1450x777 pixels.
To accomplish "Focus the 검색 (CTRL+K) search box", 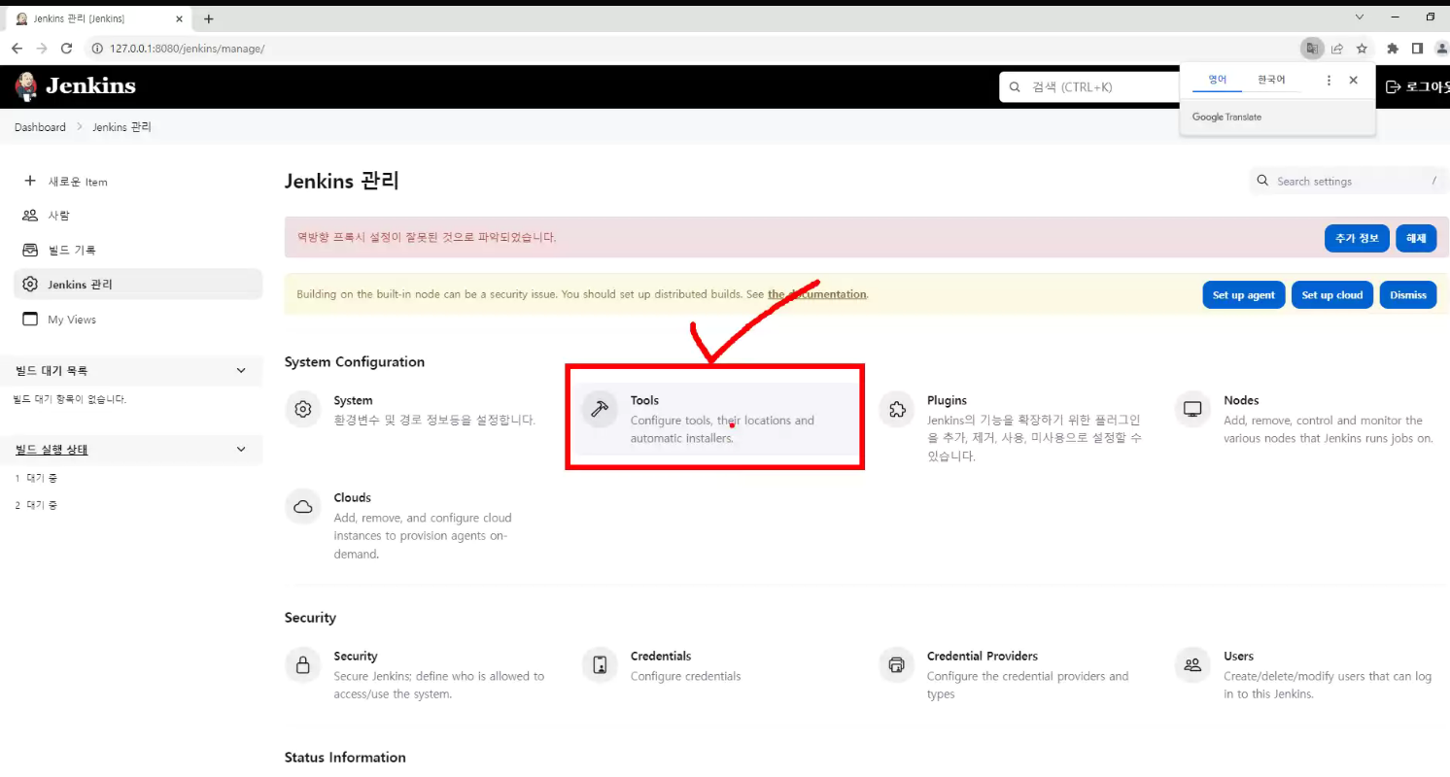I will 1090,86.
